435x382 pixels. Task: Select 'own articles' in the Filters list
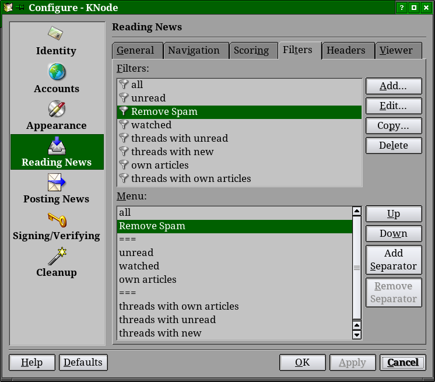coord(240,165)
